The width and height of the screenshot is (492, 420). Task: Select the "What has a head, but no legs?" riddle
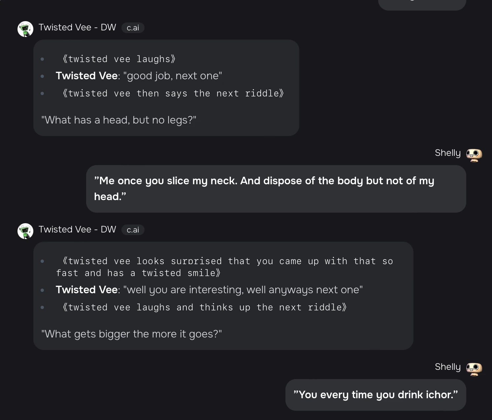click(x=119, y=120)
